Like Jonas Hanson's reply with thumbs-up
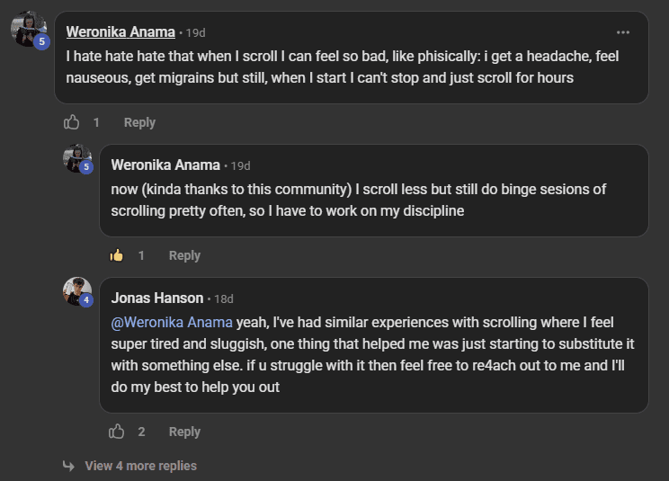Image resolution: width=669 pixels, height=481 pixels. click(x=117, y=432)
